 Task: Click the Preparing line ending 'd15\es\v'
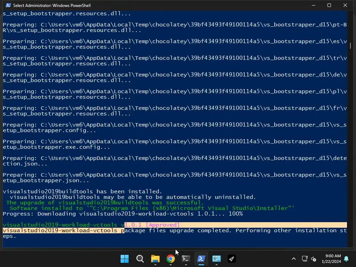point(175,41)
